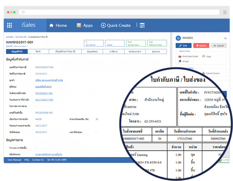
Task: Click Print/Send Email workflow action
Action: 189,56
